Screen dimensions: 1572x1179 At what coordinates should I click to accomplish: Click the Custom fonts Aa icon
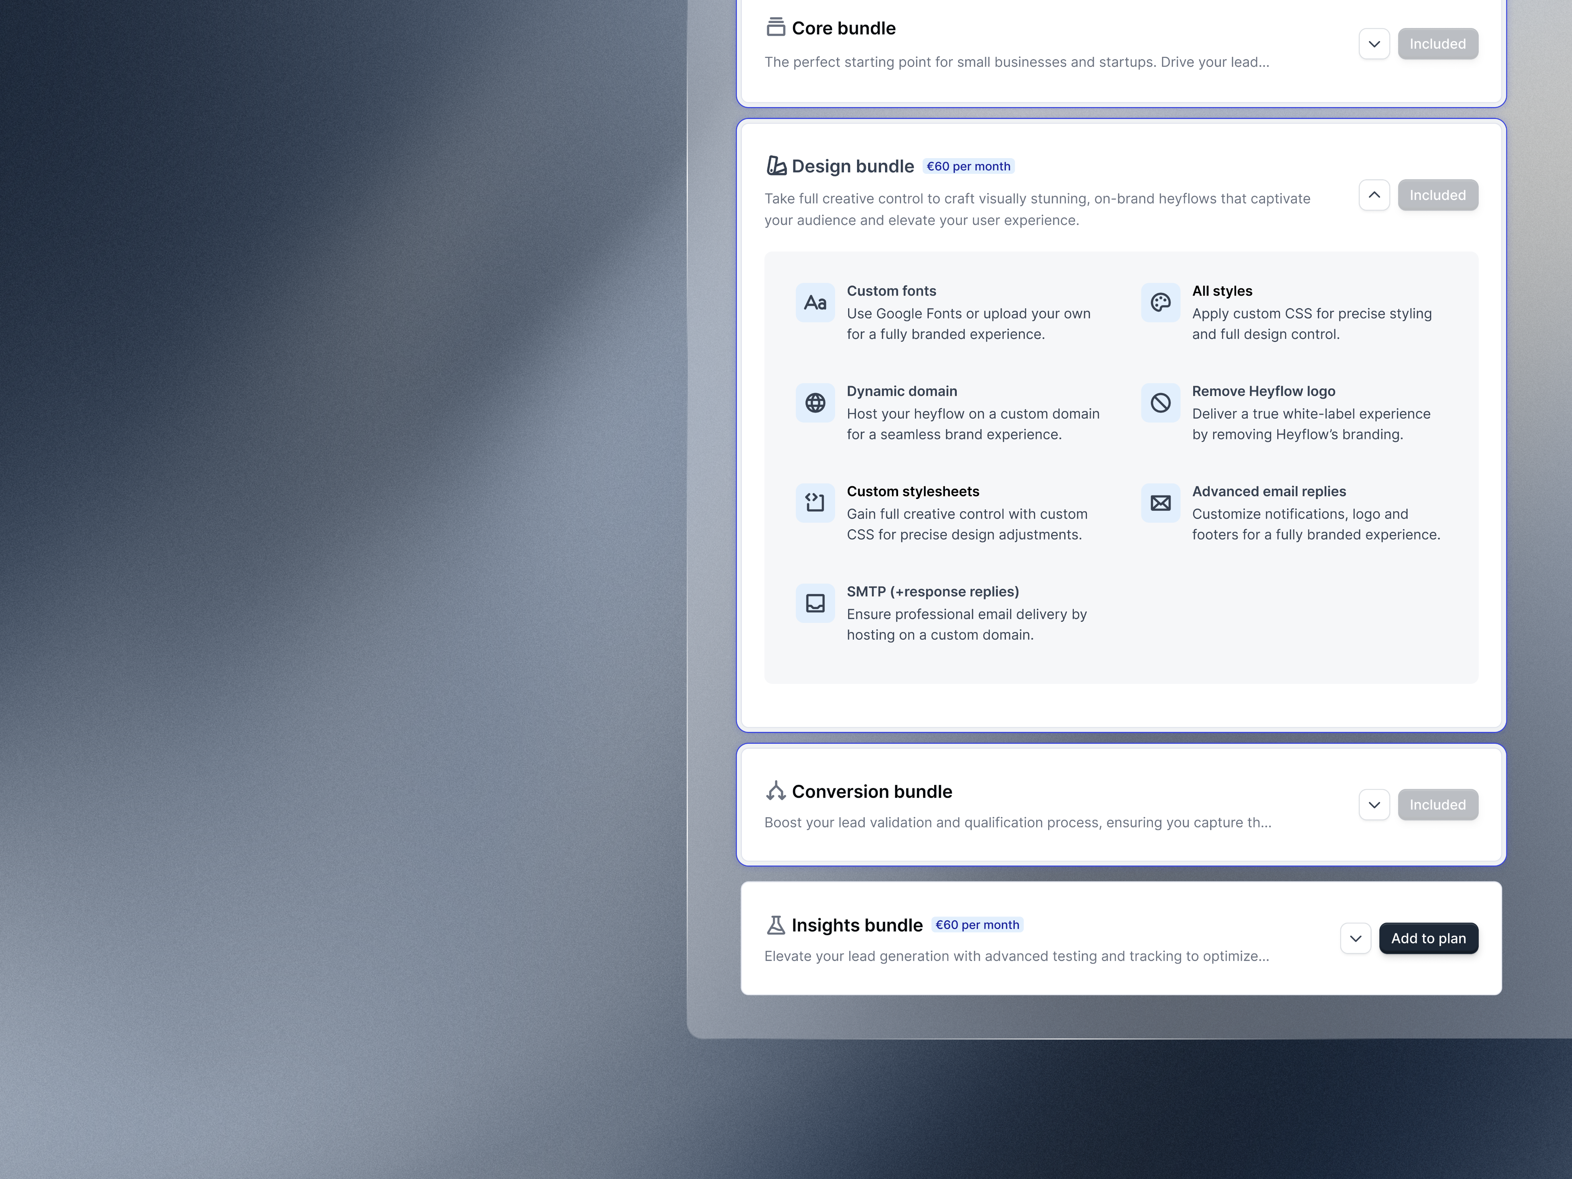pyautogui.click(x=815, y=303)
